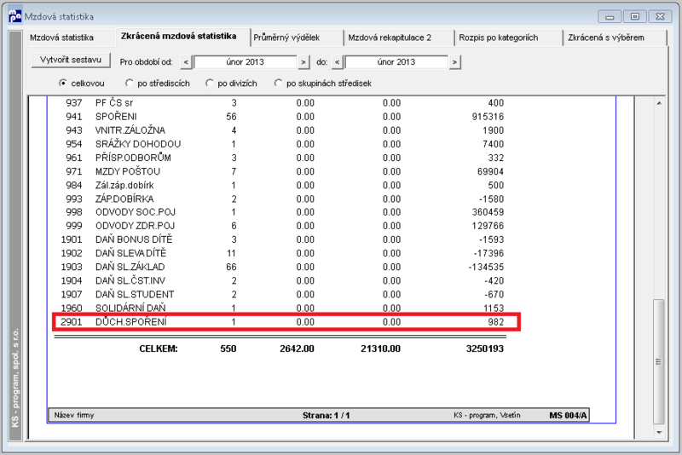Open Rozpis po kategoriích tab
This screenshot has width=682, height=455.
pyautogui.click(x=499, y=37)
